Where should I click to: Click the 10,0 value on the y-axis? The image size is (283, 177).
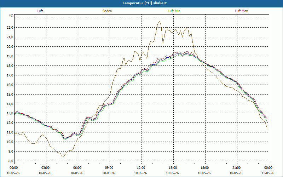(x=10, y=142)
